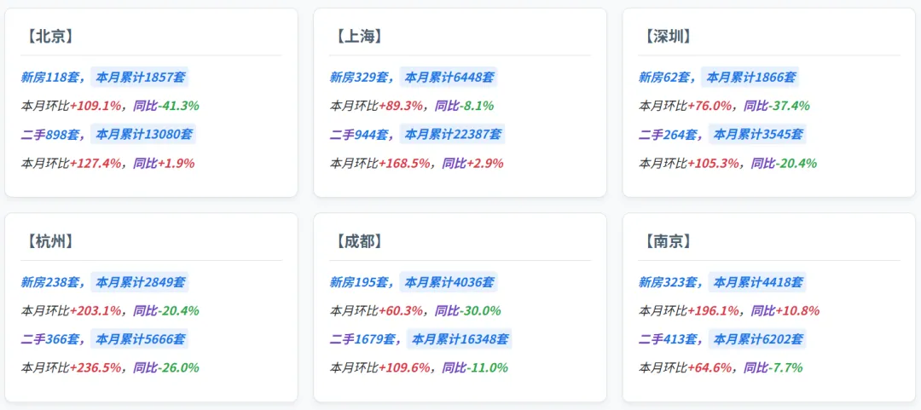The height and width of the screenshot is (410, 921).
Task: Select the 南京 card title
Action: [x=667, y=241]
